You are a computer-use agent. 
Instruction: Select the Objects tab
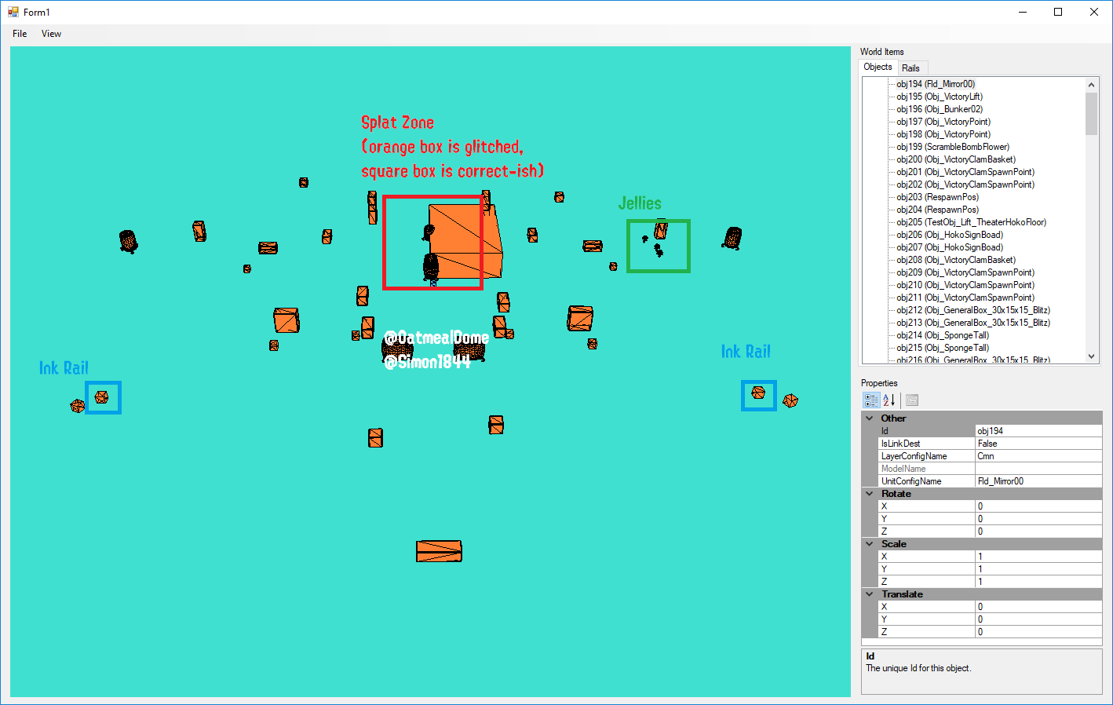coord(878,68)
